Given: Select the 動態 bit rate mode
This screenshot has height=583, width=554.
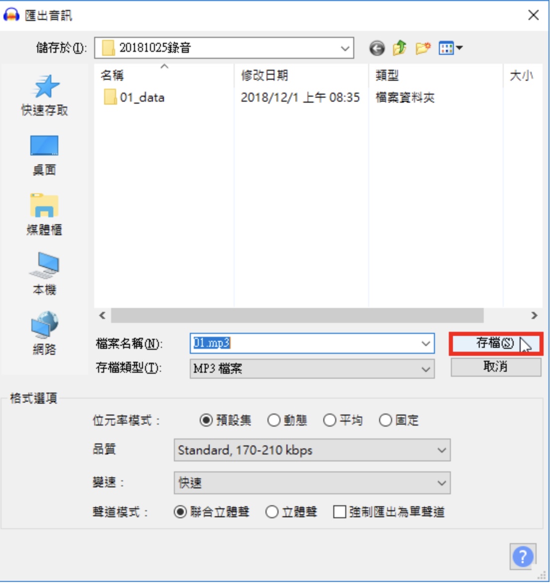Looking at the screenshot, I should pos(287,421).
